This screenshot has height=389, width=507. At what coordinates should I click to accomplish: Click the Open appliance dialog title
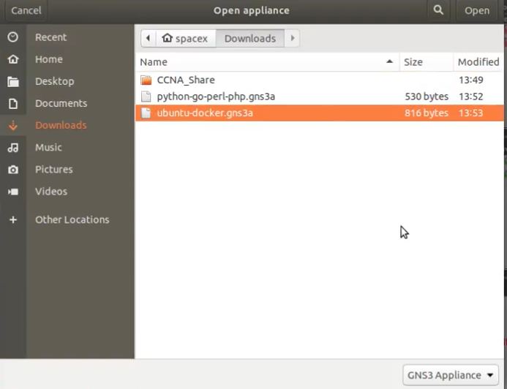point(252,10)
